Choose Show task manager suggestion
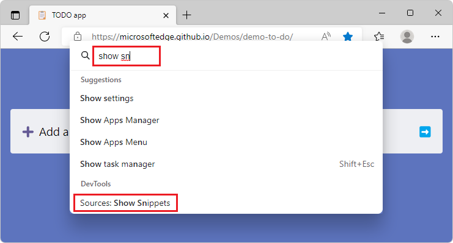 click(x=226, y=164)
